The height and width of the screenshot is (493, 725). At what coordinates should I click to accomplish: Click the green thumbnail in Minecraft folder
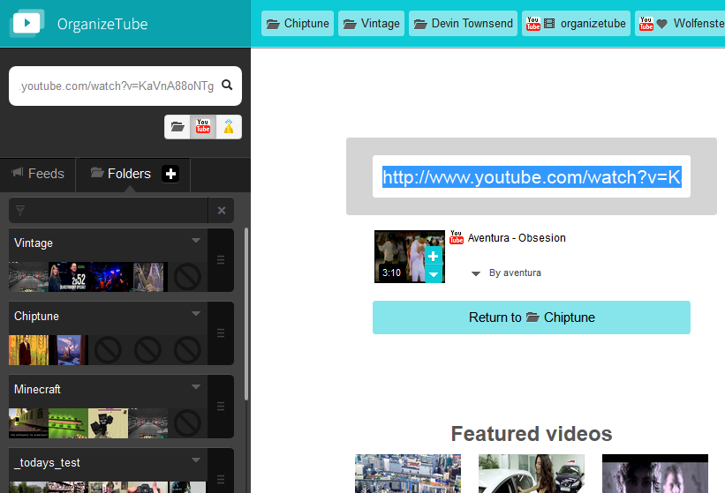click(x=68, y=423)
